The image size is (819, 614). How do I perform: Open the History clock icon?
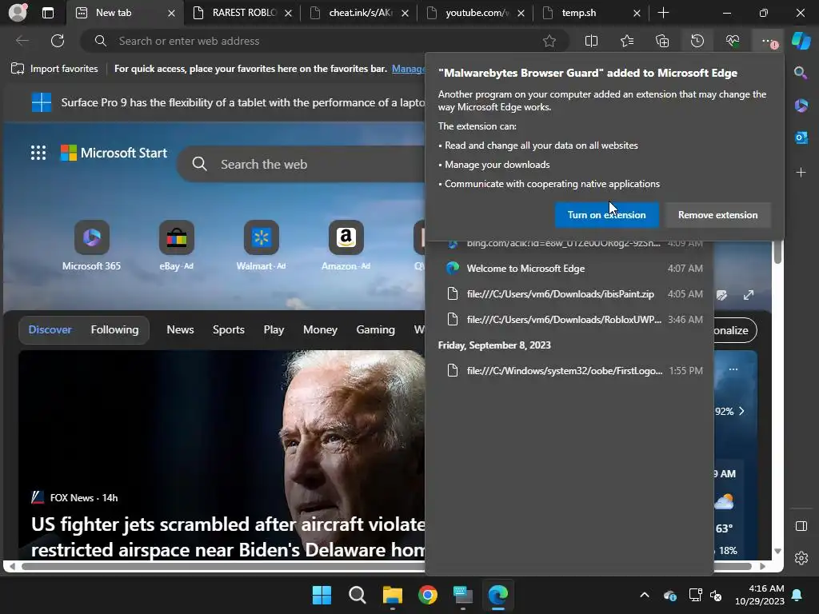click(x=697, y=41)
